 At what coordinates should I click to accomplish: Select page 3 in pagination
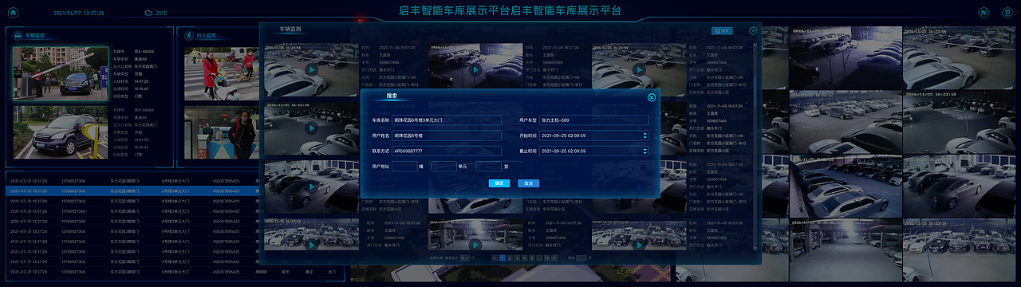click(x=517, y=258)
